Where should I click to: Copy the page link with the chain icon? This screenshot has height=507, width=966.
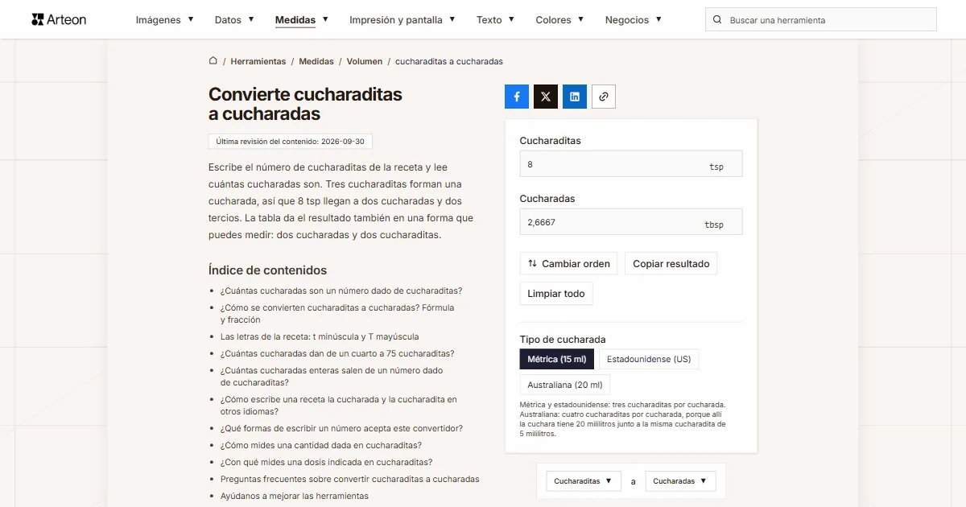point(604,97)
